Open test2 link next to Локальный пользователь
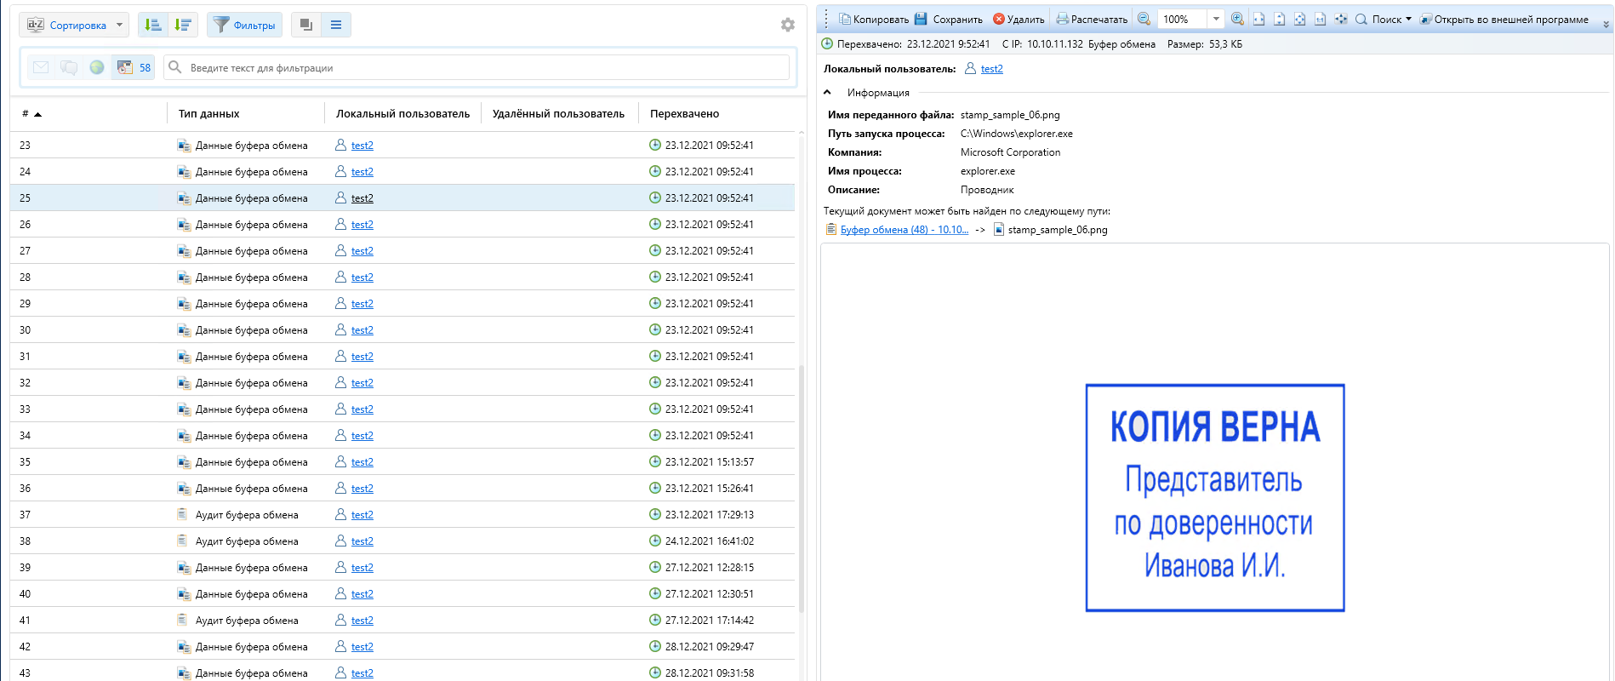Image resolution: width=1615 pixels, height=681 pixels. pyautogui.click(x=991, y=69)
